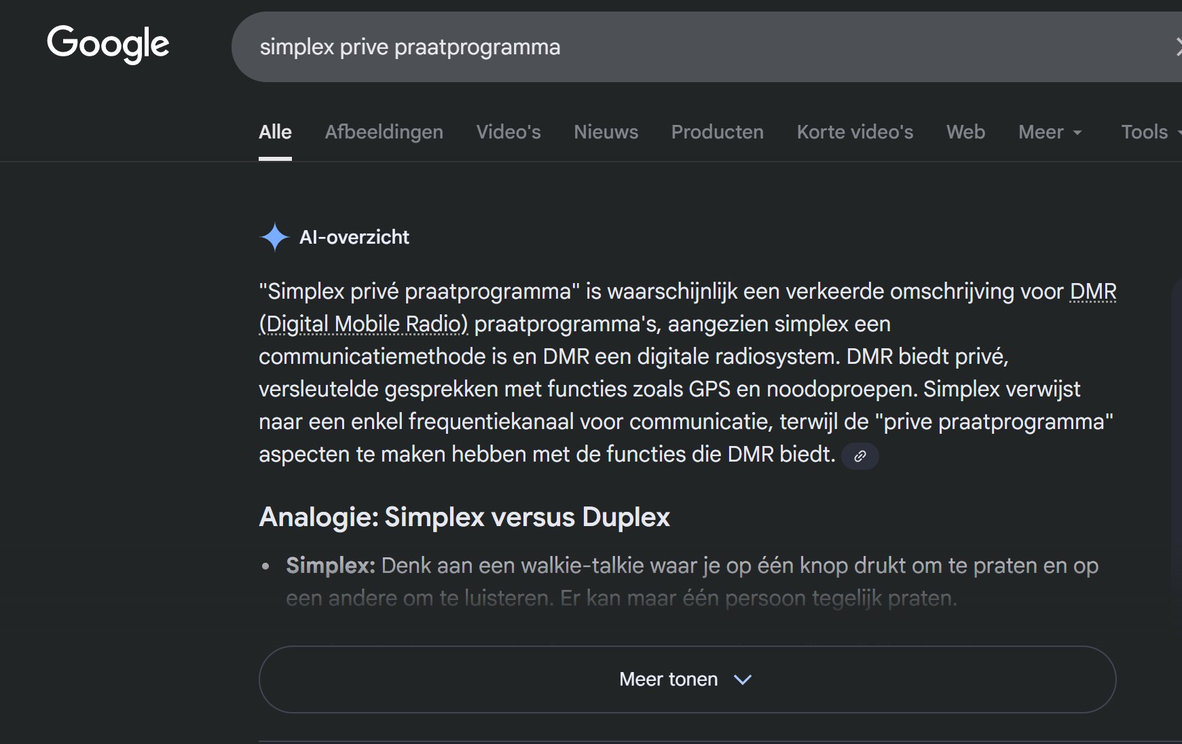Clear the search box with the X
Viewport: 1182px width, 744px height.
tap(1177, 47)
